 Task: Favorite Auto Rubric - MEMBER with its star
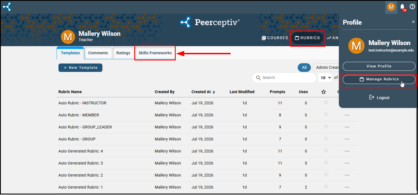[326, 114]
